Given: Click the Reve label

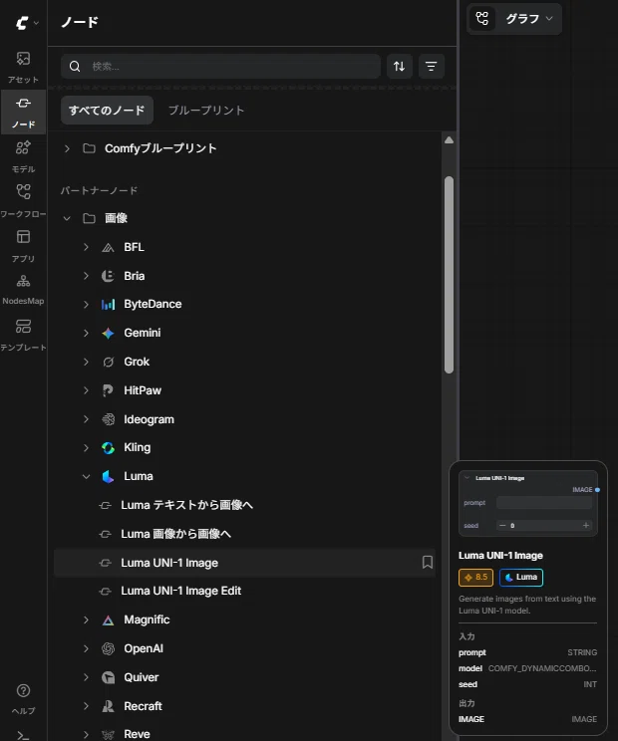Looking at the screenshot, I should 137,734.
